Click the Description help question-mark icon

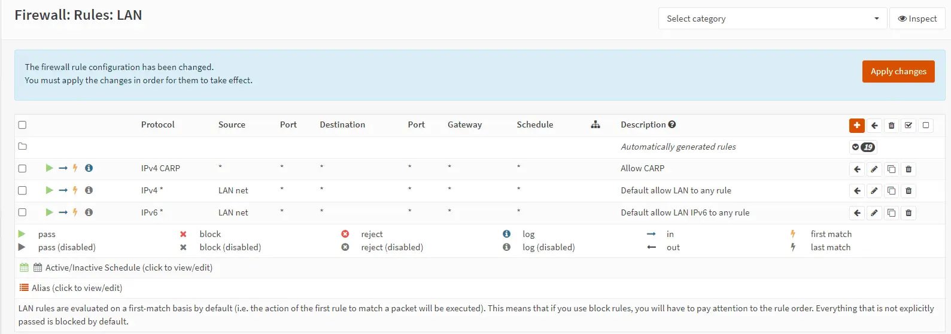point(672,125)
